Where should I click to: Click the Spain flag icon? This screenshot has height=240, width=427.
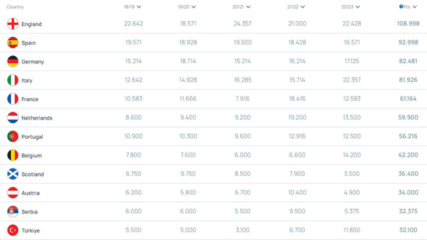pos(13,43)
